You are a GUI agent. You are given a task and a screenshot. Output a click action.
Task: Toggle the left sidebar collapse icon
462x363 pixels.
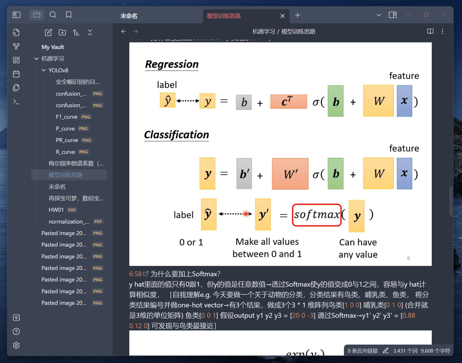tap(17, 15)
